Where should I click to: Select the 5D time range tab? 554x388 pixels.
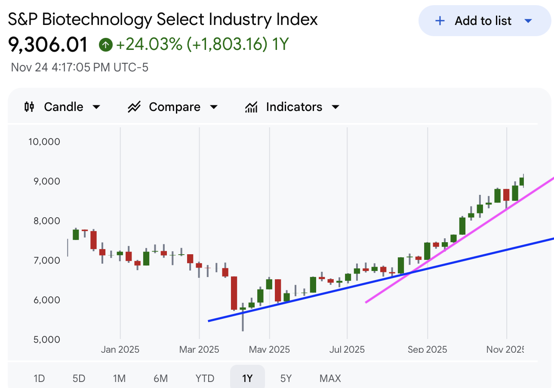point(79,379)
